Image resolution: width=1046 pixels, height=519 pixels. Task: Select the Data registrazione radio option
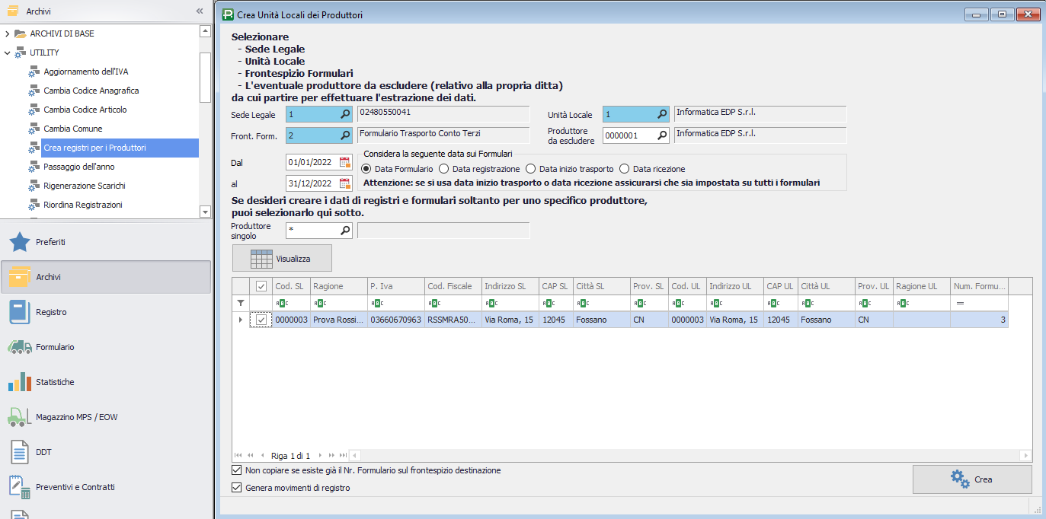[444, 169]
